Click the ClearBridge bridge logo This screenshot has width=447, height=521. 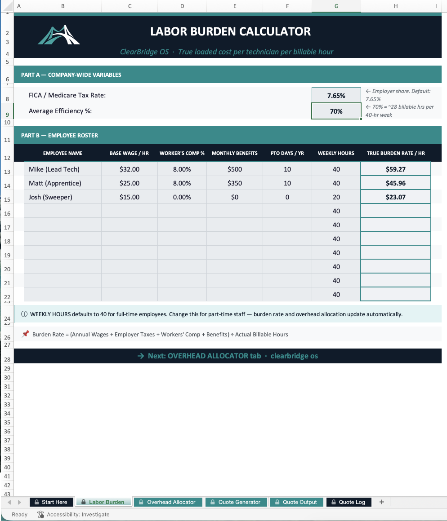pyautogui.click(x=59, y=35)
